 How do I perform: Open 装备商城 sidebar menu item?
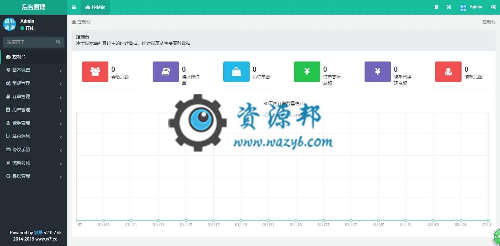pos(34,163)
